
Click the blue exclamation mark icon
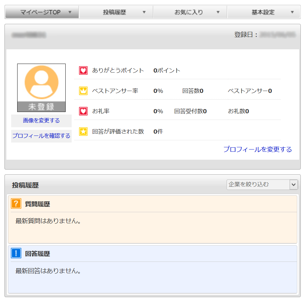[x=16, y=253]
